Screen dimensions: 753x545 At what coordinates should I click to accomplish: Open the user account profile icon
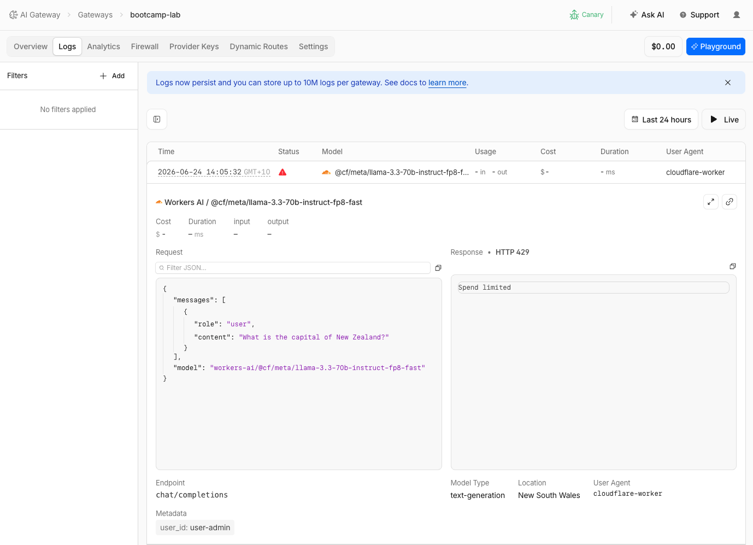pyautogui.click(x=737, y=15)
